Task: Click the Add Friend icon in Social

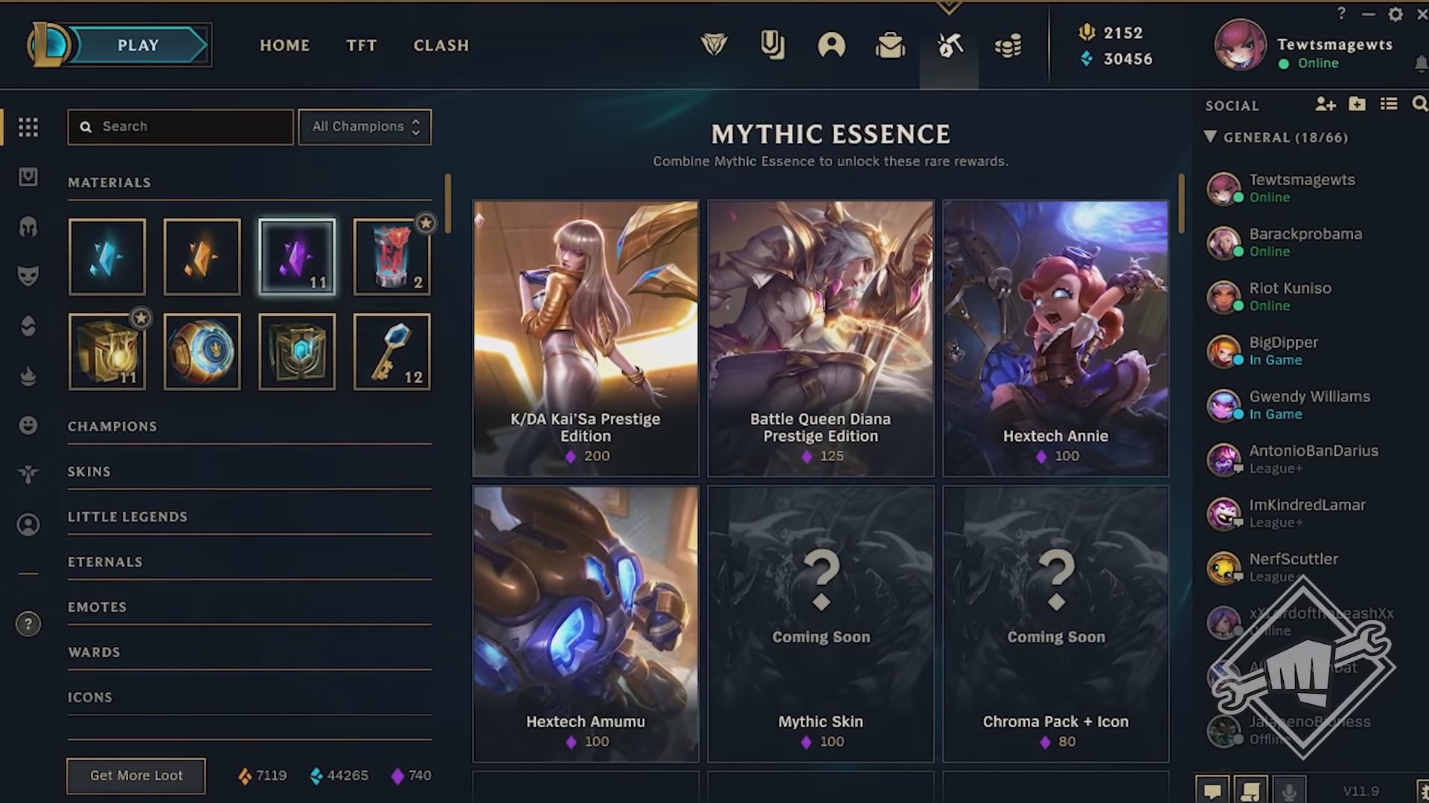Action: (1325, 105)
